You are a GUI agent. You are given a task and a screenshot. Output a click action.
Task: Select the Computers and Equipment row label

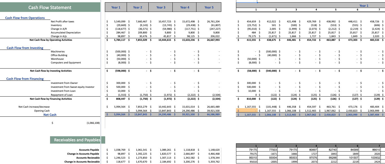pyautogui.click(x=66, y=63)
